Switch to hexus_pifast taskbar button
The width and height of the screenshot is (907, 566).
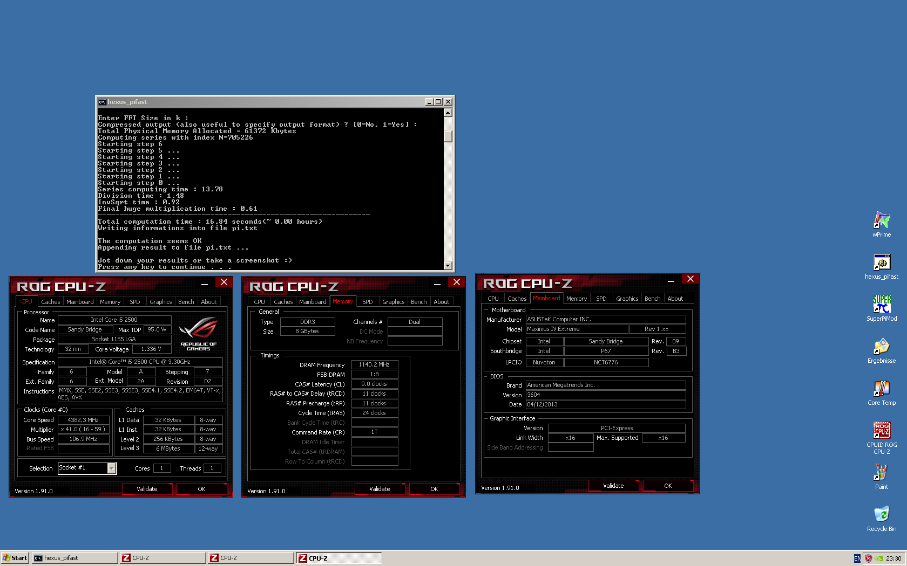pyautogui.click(x=75, y=558)
